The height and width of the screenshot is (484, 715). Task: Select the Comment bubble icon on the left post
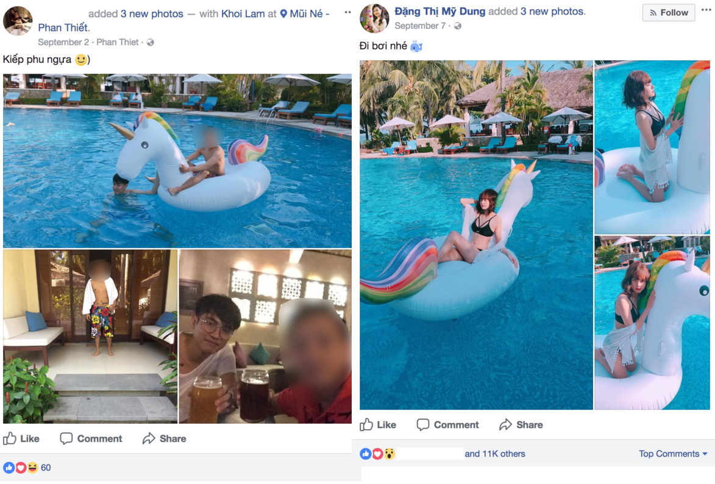coord(67,438)
